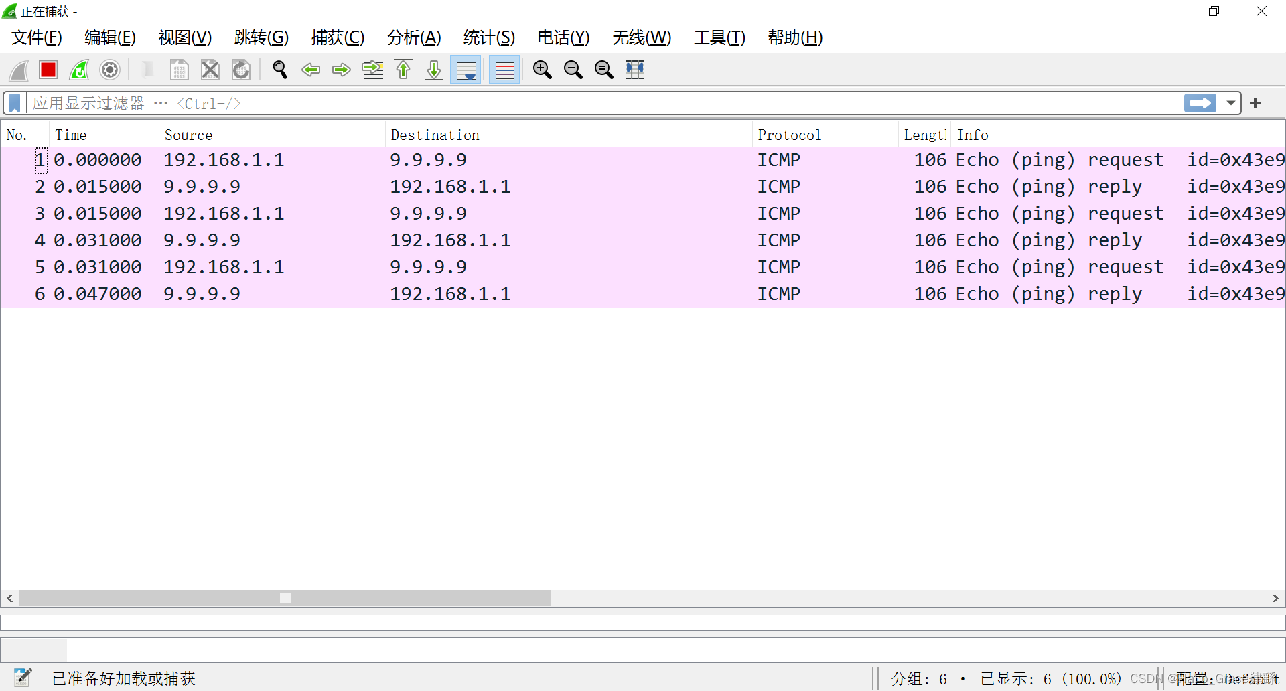Screen dimensions: 1286x691
Task: Open find packet magnifier icon
Action: [280, 70]
